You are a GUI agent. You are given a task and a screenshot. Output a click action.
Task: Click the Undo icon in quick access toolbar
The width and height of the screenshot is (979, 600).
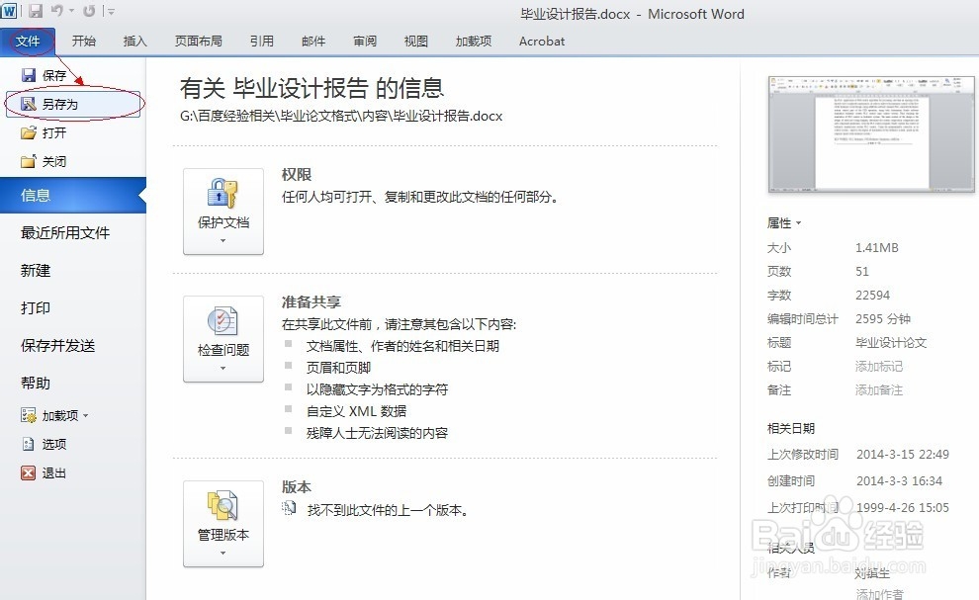[x=57, y=11]
